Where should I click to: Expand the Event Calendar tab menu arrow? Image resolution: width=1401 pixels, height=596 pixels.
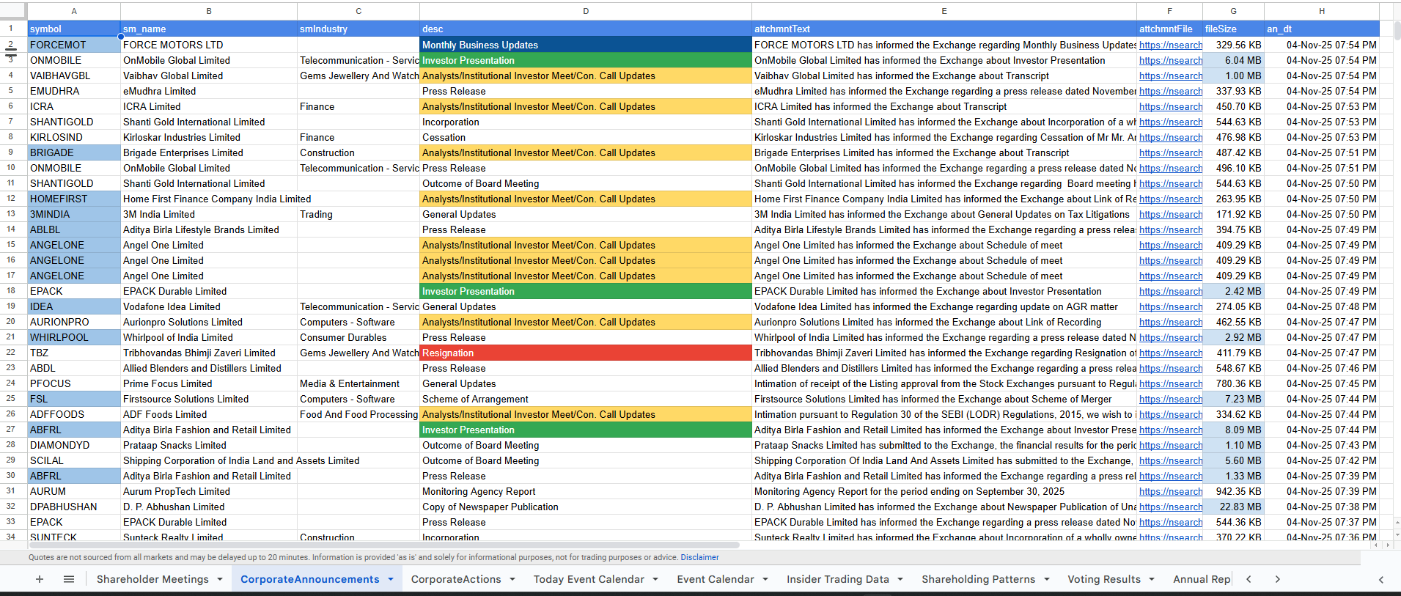[765, 579]
